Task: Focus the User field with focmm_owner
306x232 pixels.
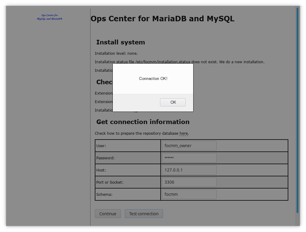Action: click(189, 146)
